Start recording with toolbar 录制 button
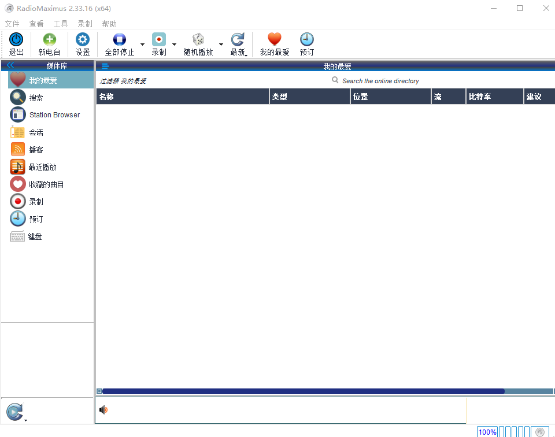The width and height of the screenshot is (555, 437). [159, 45]
